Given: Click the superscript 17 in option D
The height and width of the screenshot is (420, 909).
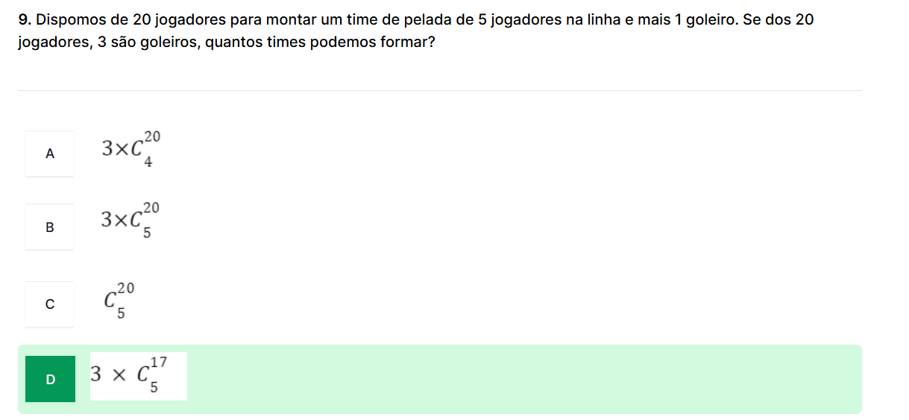Looking at the screenshot, I should [x=157, y=363].
